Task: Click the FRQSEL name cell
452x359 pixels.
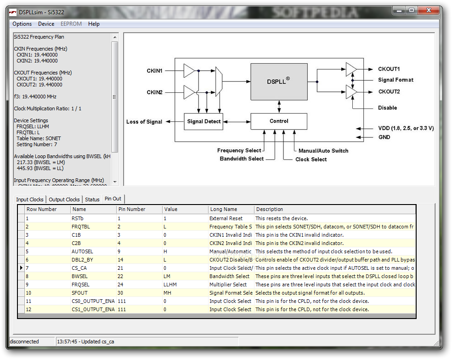Action: (93, 285)
